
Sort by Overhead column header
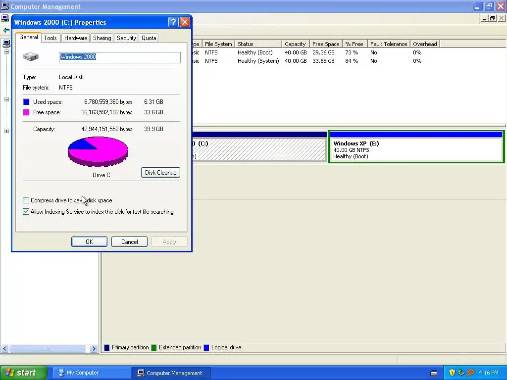[425, 44]
